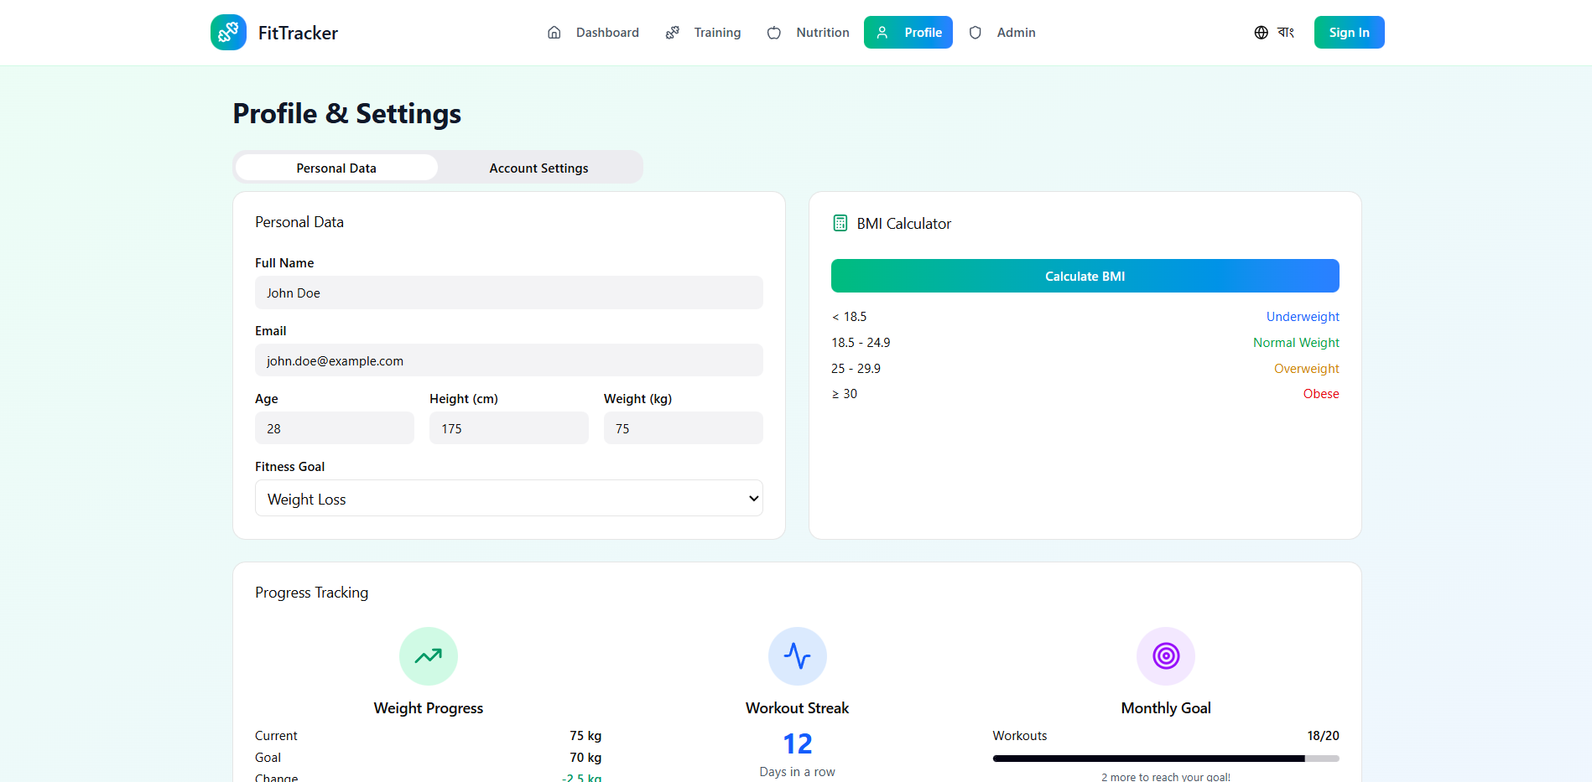Image resolution: width=1592 pixels, height=782 pixels.
Task: Select the Workout Streak pulse icon
Action: click(797, 656)
